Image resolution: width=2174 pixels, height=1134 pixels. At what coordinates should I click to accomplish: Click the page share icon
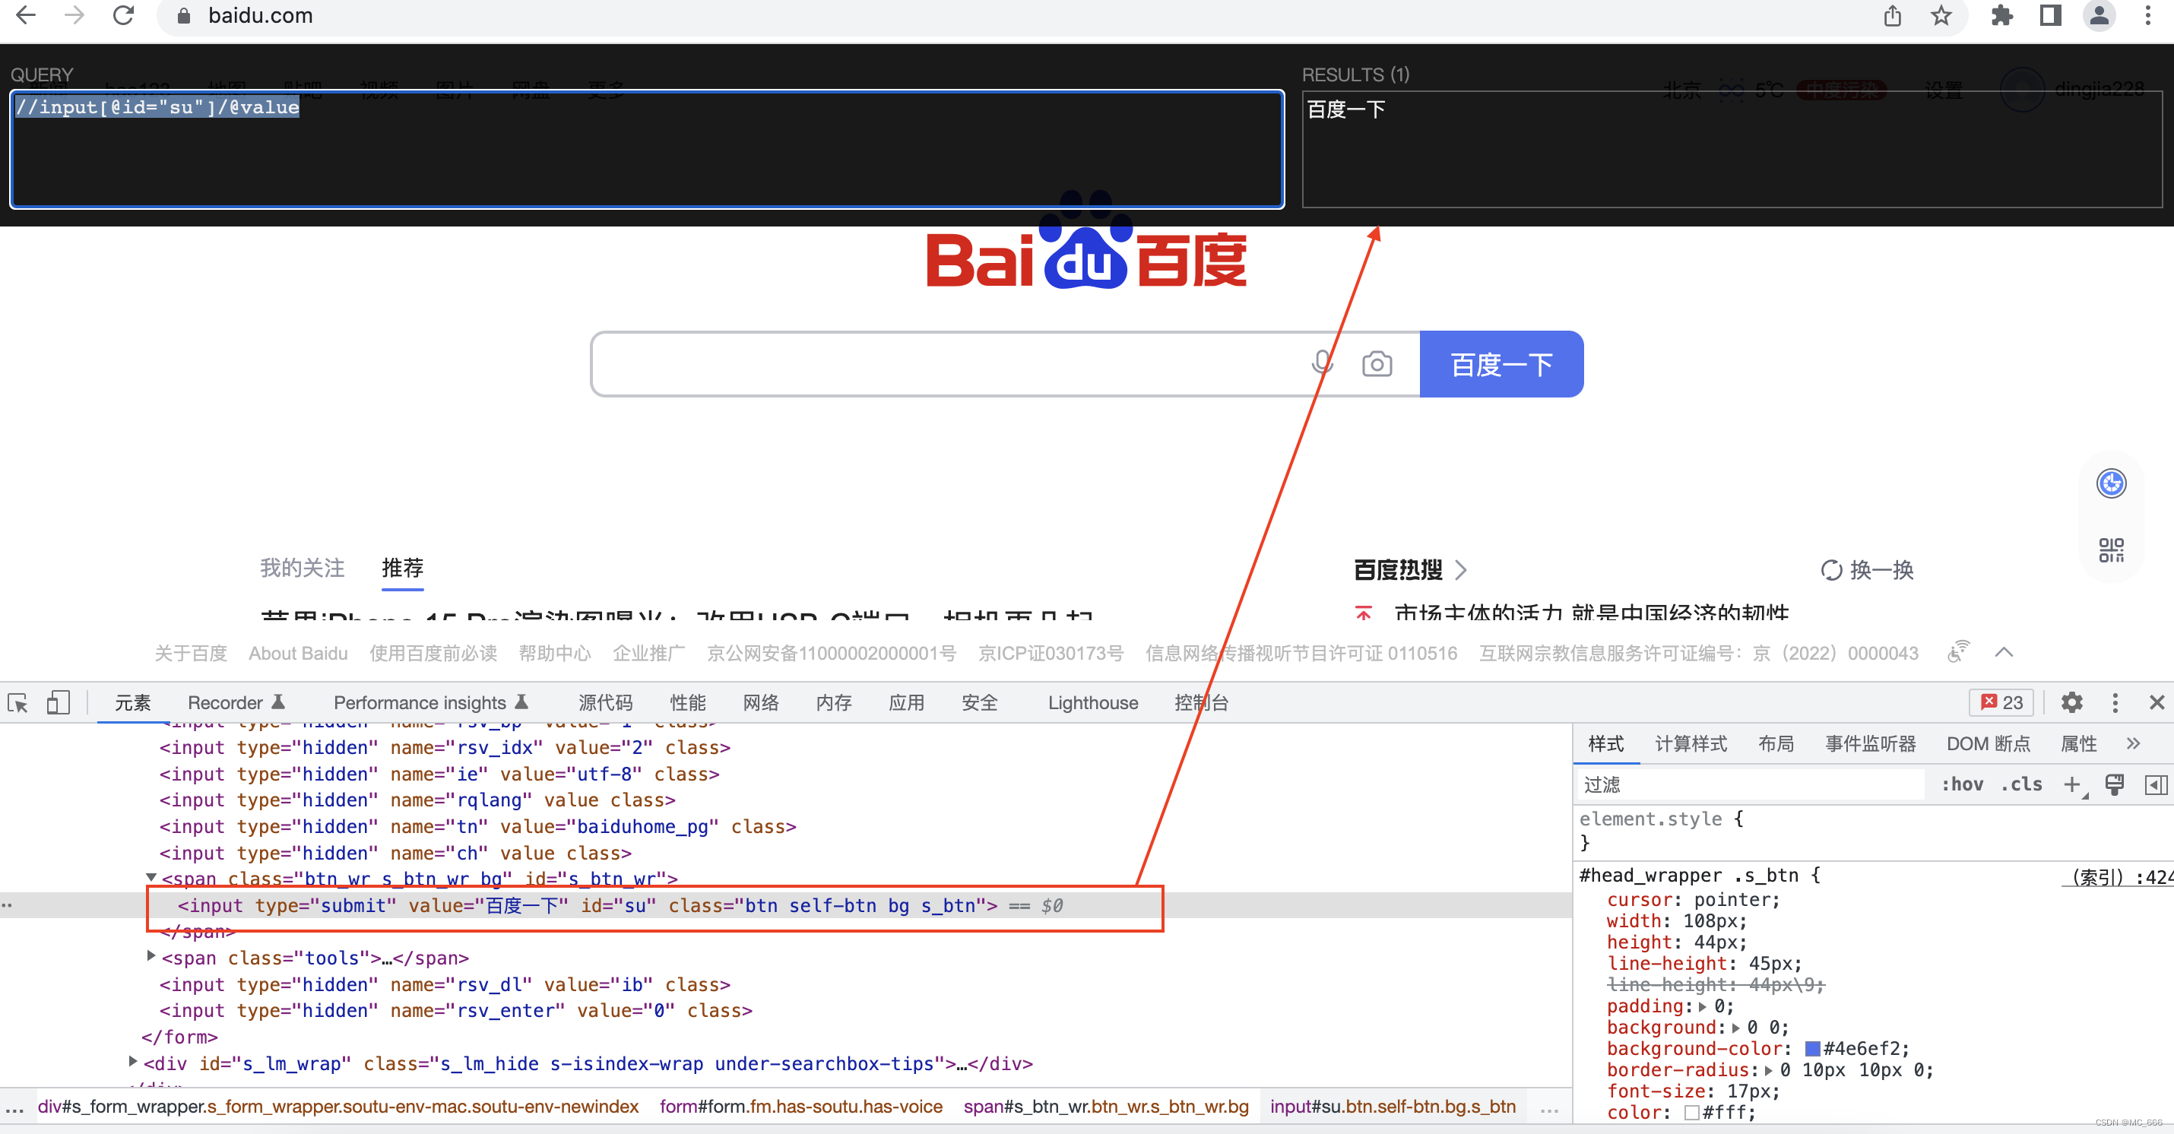[1892, 16]
